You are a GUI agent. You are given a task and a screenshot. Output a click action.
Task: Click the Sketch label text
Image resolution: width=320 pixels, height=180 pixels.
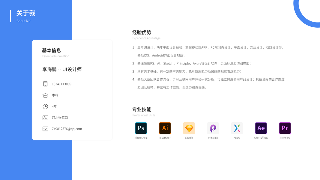(x=189, y=138)
